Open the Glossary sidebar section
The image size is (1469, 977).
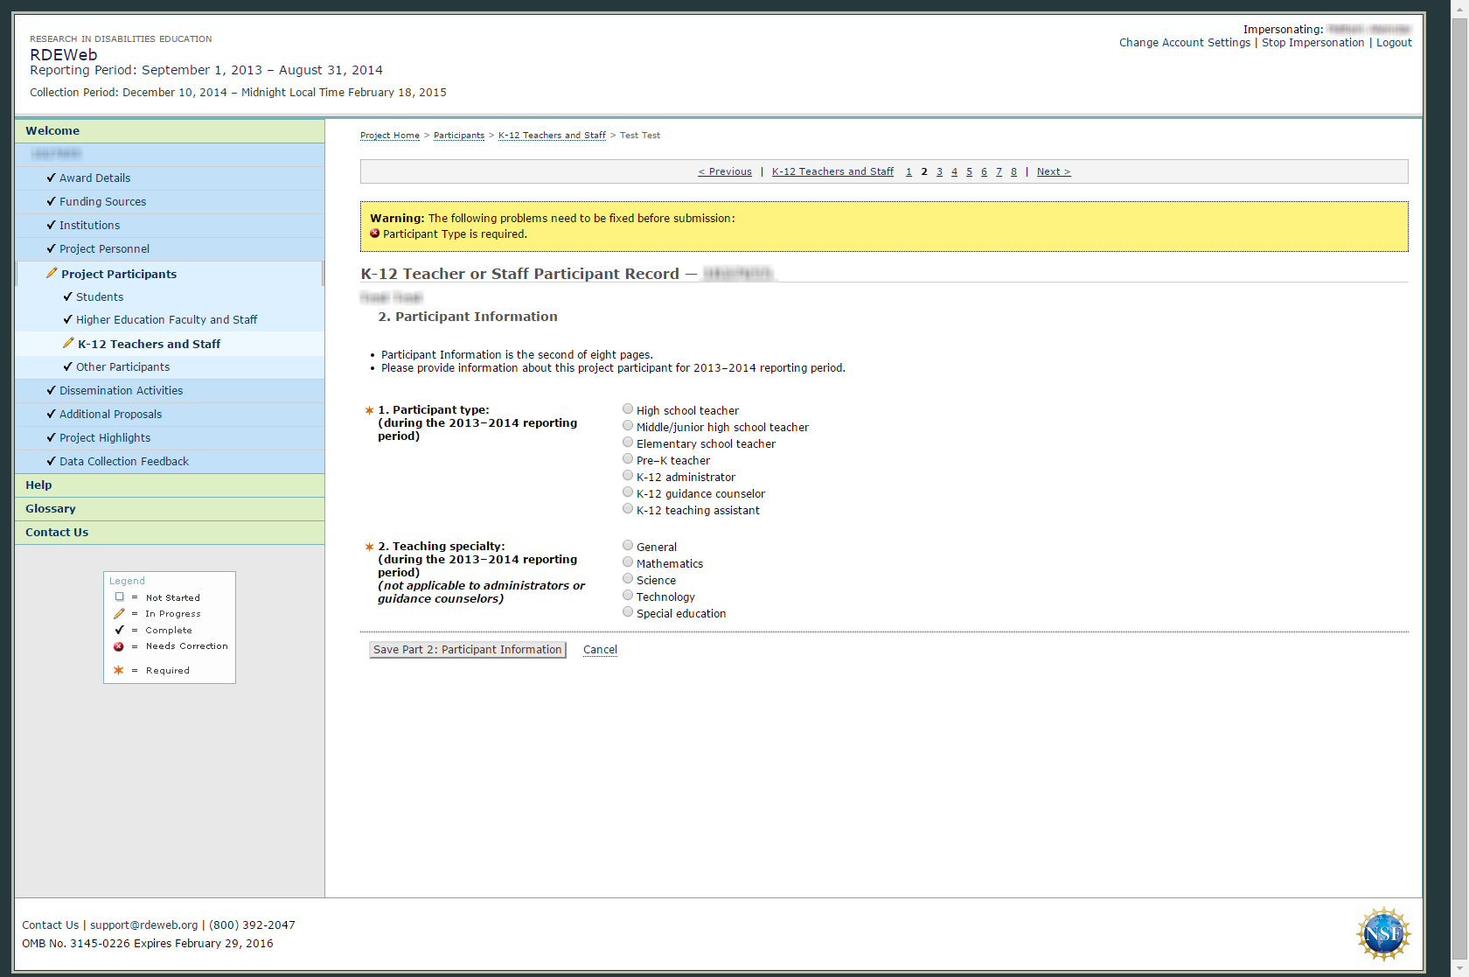click(50, 508)
